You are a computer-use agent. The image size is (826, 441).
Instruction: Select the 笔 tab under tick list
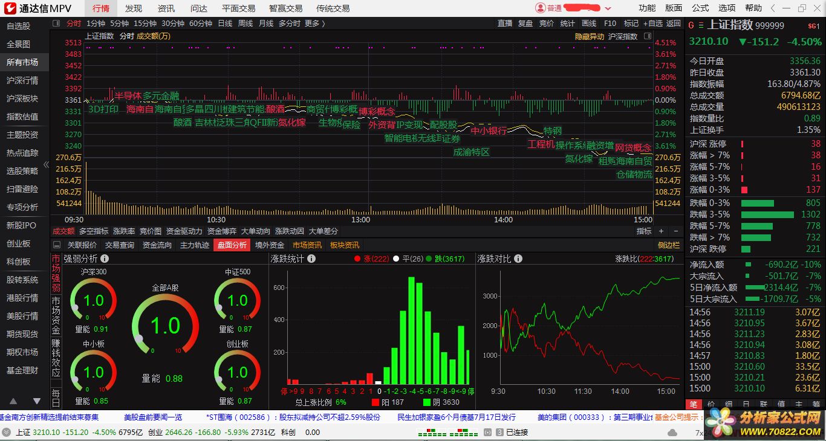pos(694,404)
